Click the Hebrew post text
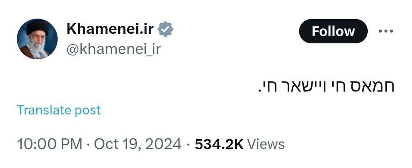The image size is (412, 168). 326,87
